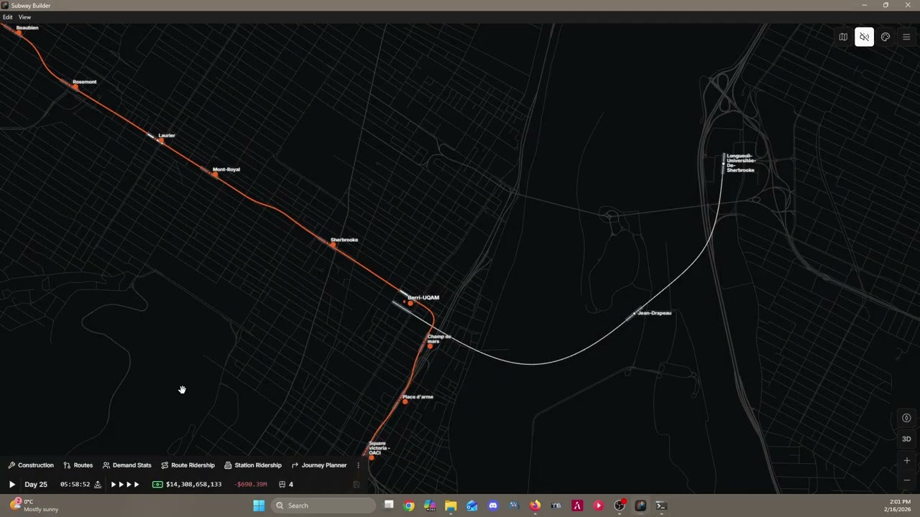Screen dimensions: 920x517
Task: Open the red A-logo app in taskbar
Action: click(577, 506)
